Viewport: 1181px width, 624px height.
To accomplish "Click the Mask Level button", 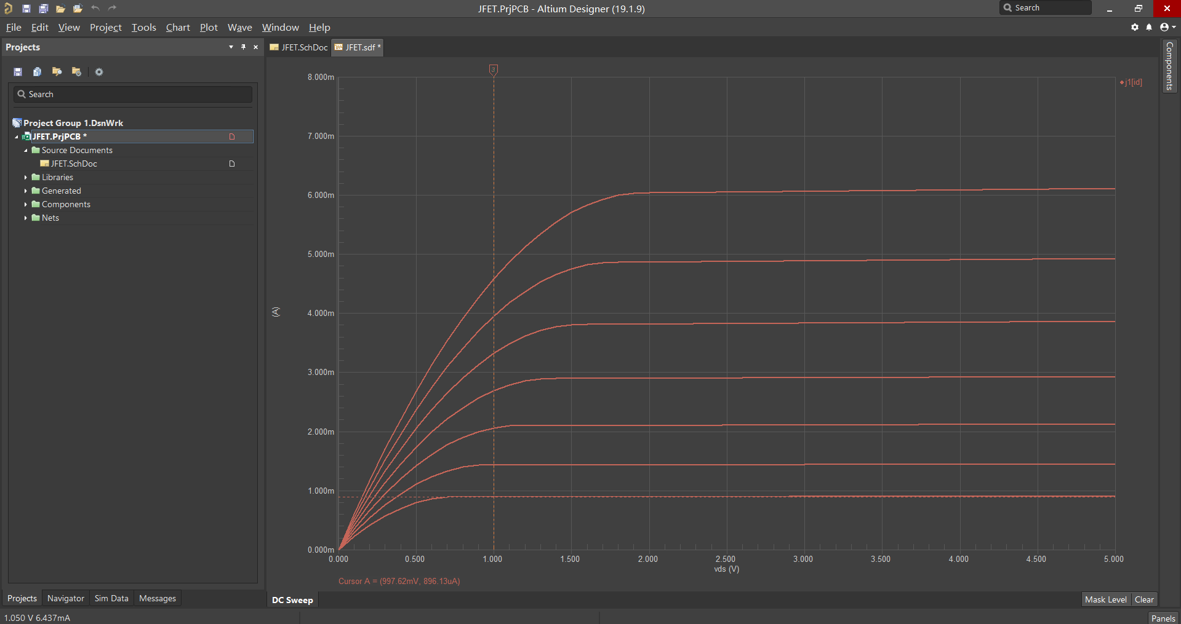I will click(1105, 599).
